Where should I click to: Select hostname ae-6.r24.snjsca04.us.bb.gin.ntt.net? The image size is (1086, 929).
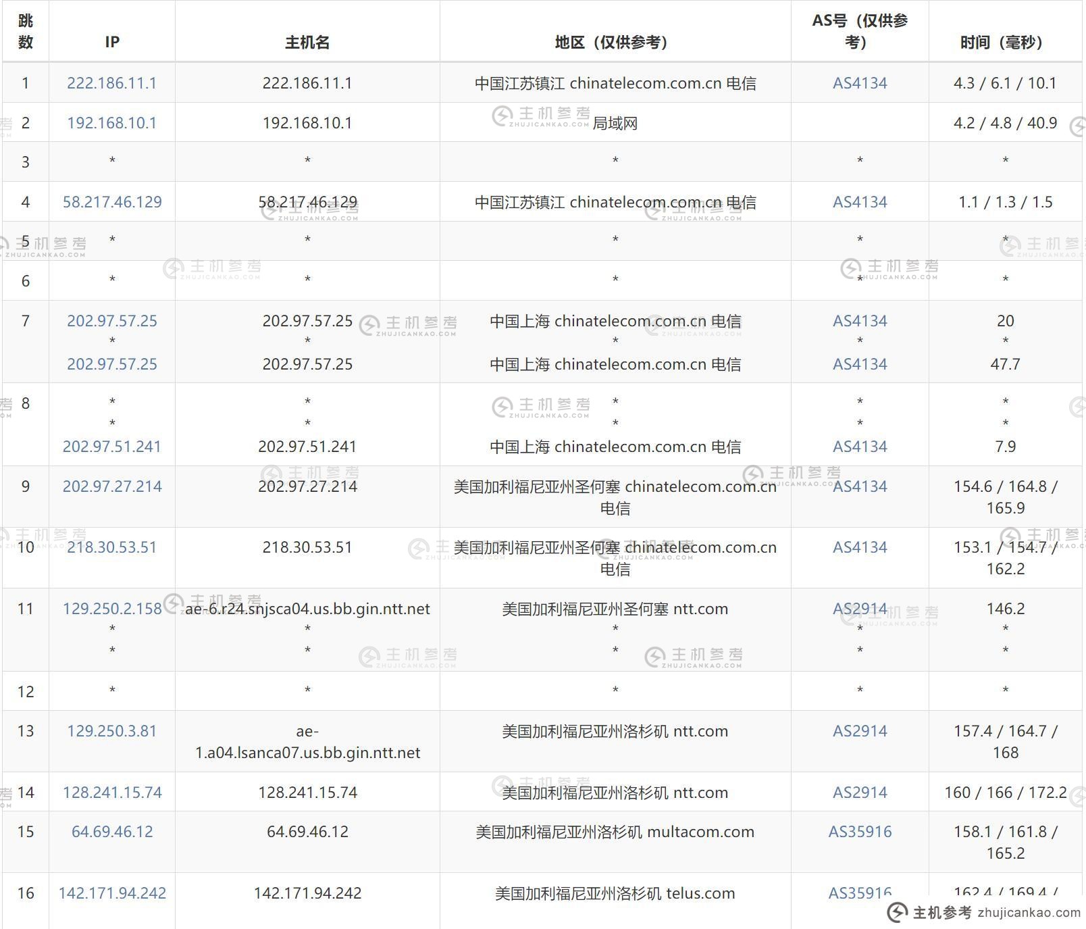tap(307, 609)
